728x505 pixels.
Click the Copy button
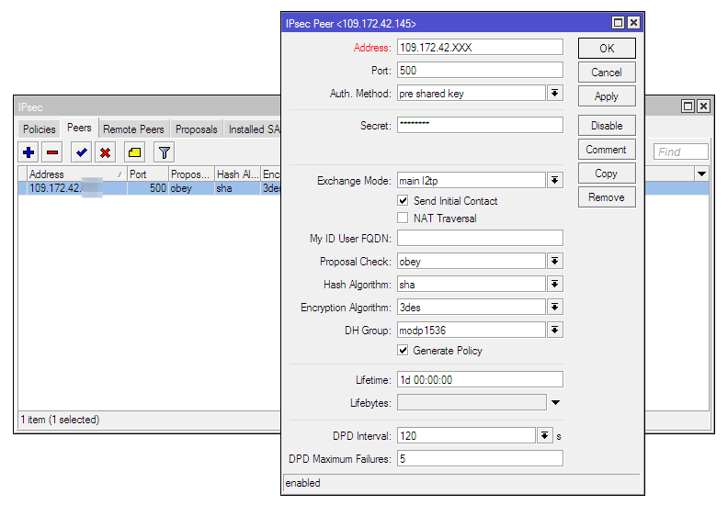pyautogui.click(x=607, y=174)
